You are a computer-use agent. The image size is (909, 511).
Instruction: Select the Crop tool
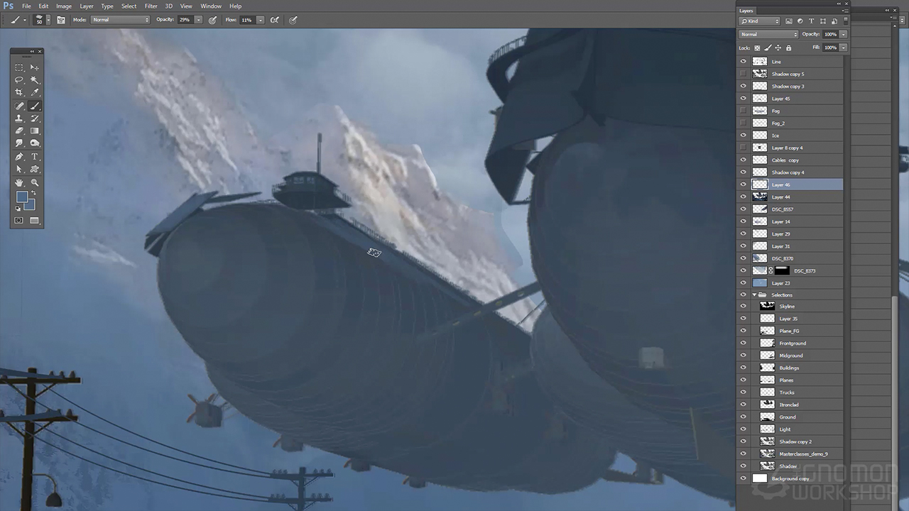(19, 92)
